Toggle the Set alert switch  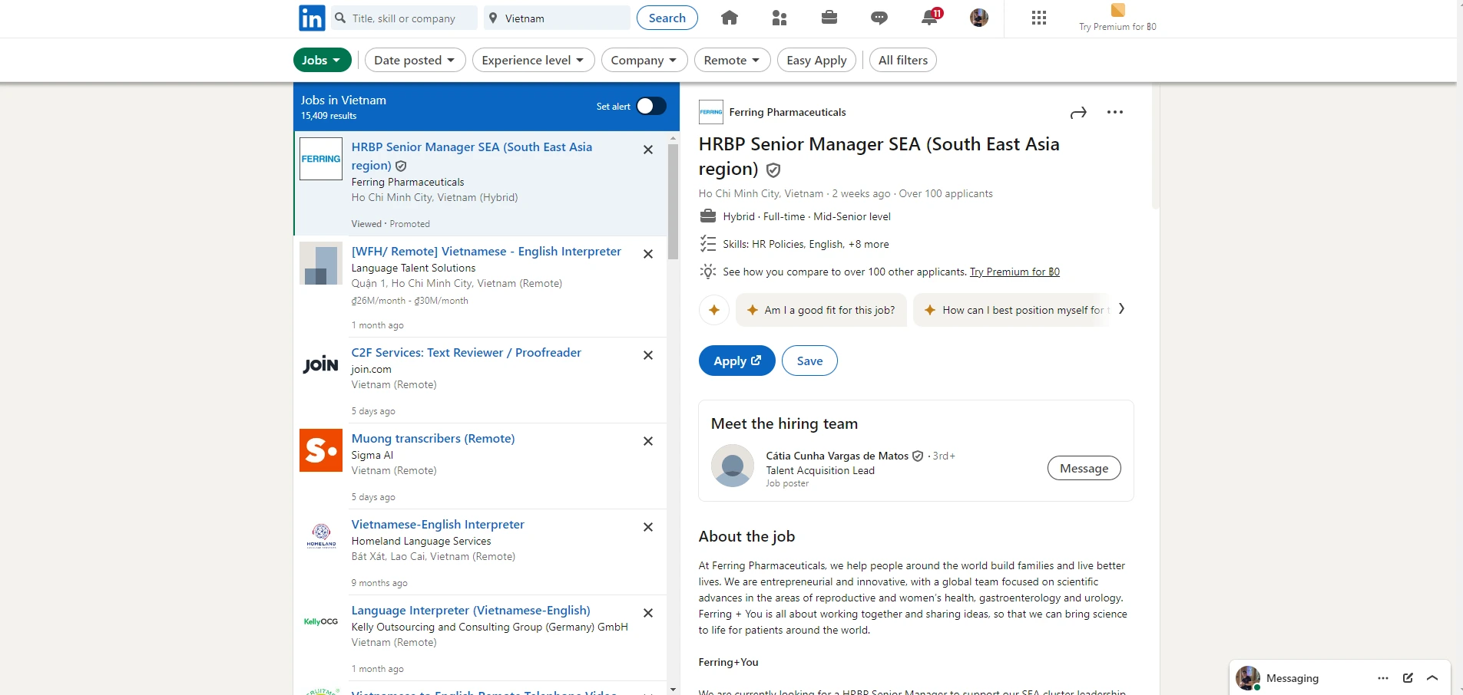pos(651,106)
